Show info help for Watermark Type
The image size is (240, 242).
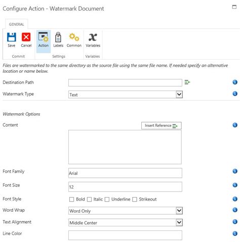pyautogui.click(x=235, y=94)
